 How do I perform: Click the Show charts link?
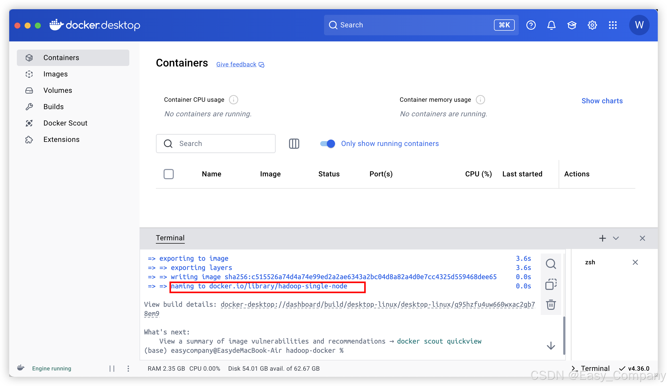point(602,101)
